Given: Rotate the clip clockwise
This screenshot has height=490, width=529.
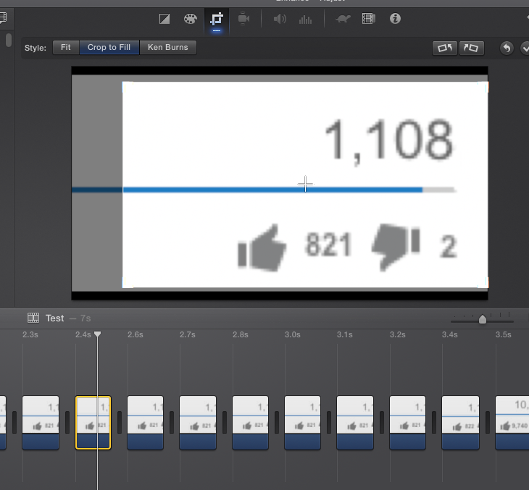Looking at the screenshot, I should [471, 48].
